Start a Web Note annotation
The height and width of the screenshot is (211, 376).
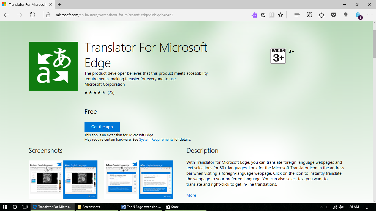pyautogui.click(x=309, y=15)
